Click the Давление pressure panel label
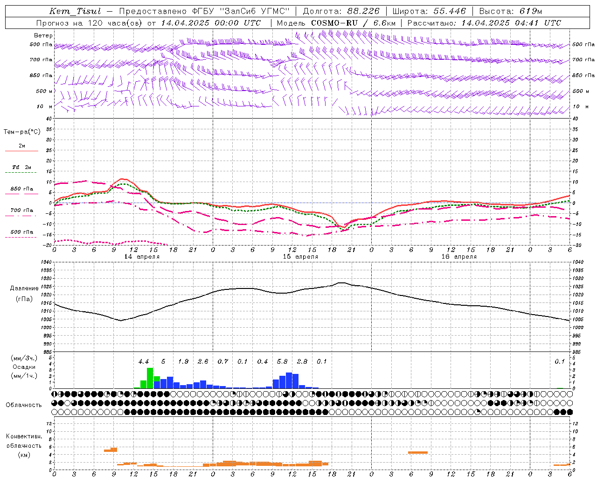Image resolution: width=597 pixels, height=478 pixels. pyautogui.click(x=24, y=288)
